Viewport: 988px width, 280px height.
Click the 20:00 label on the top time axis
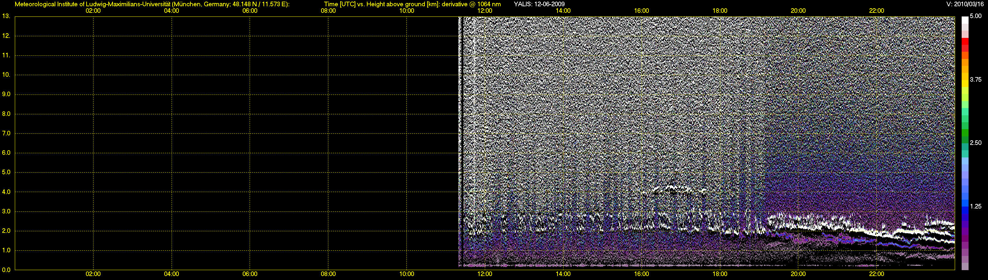pyautogui.click(x=798, y=11)
